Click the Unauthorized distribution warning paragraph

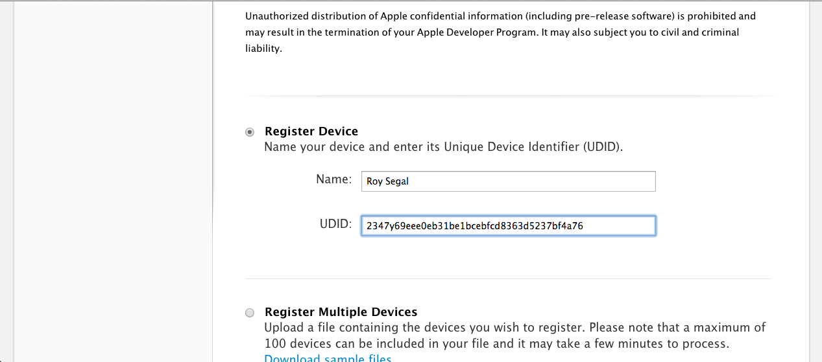click(500, 32)
